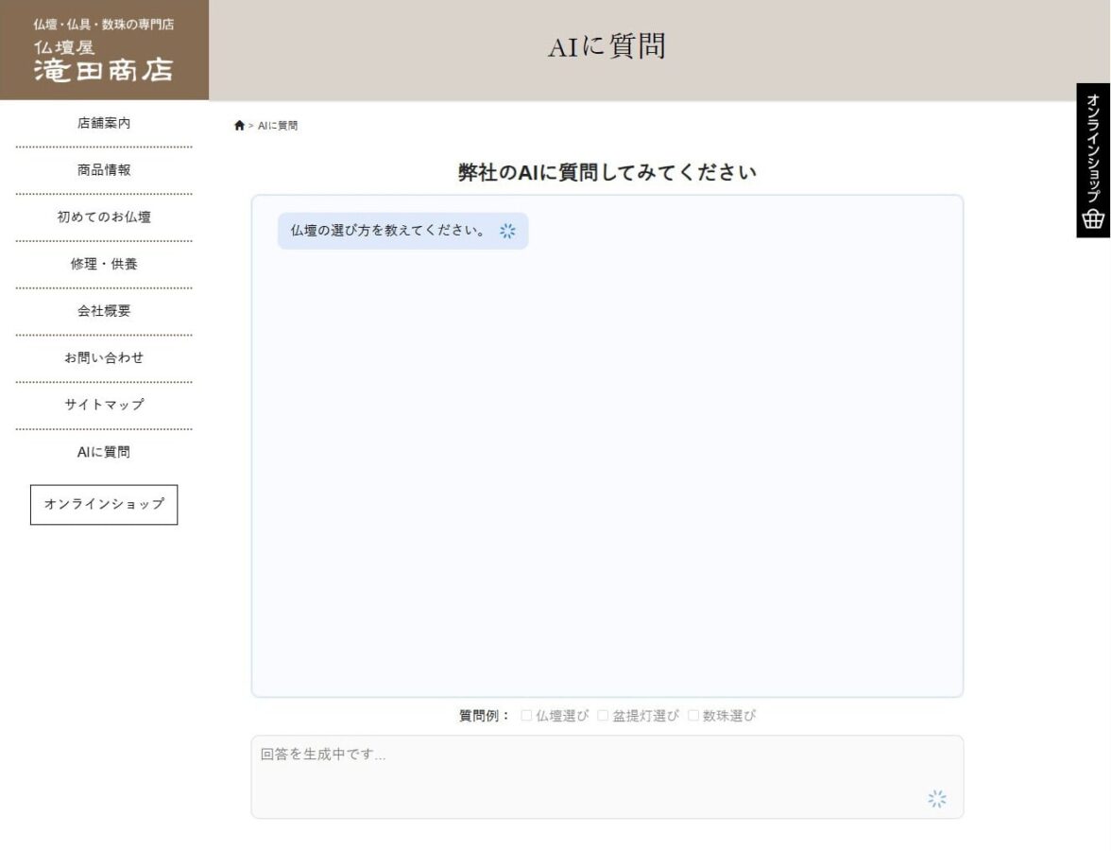Check the 数珠選び example question checkbox
This screenshot has height=851, width=1111.
coord(693,716)
